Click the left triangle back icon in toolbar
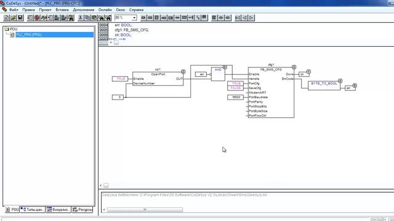Screen dimensions: 394x221 tap(244, 18)
